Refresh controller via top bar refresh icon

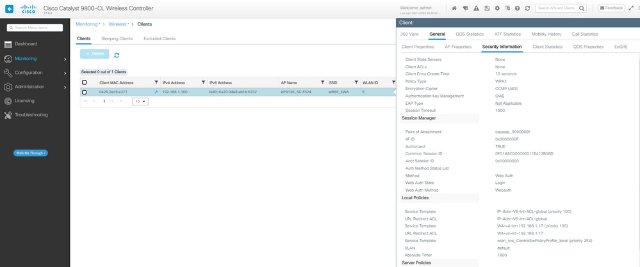[x=527, y=8]
